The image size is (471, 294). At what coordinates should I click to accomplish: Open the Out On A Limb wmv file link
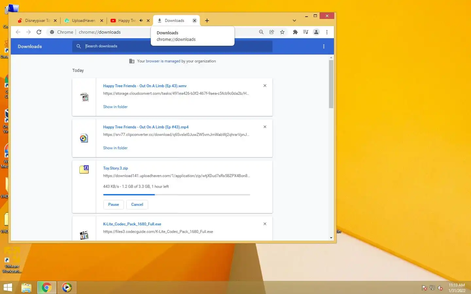145,86
